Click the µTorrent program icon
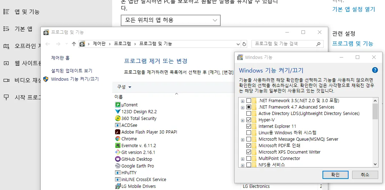Image resolution: width=385 pixels, height=190 pixels. [x=118, y=105]
